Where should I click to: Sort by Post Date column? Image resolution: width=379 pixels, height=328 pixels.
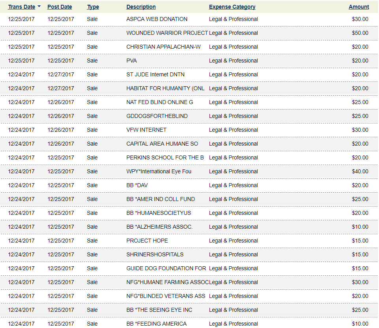(59, 7)
